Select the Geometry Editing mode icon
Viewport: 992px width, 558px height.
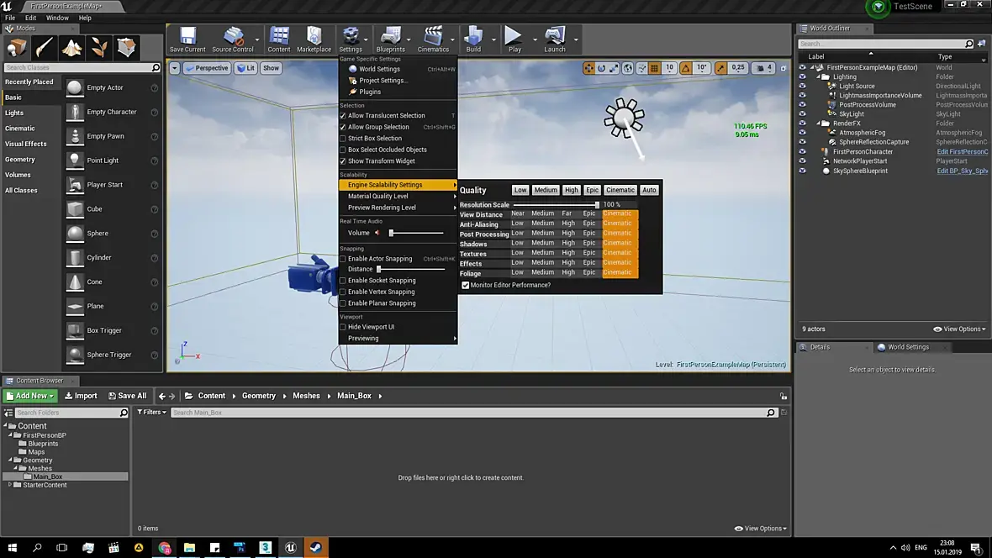coord(126,47)
